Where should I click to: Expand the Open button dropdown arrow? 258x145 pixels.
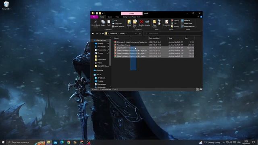(179, 21)
